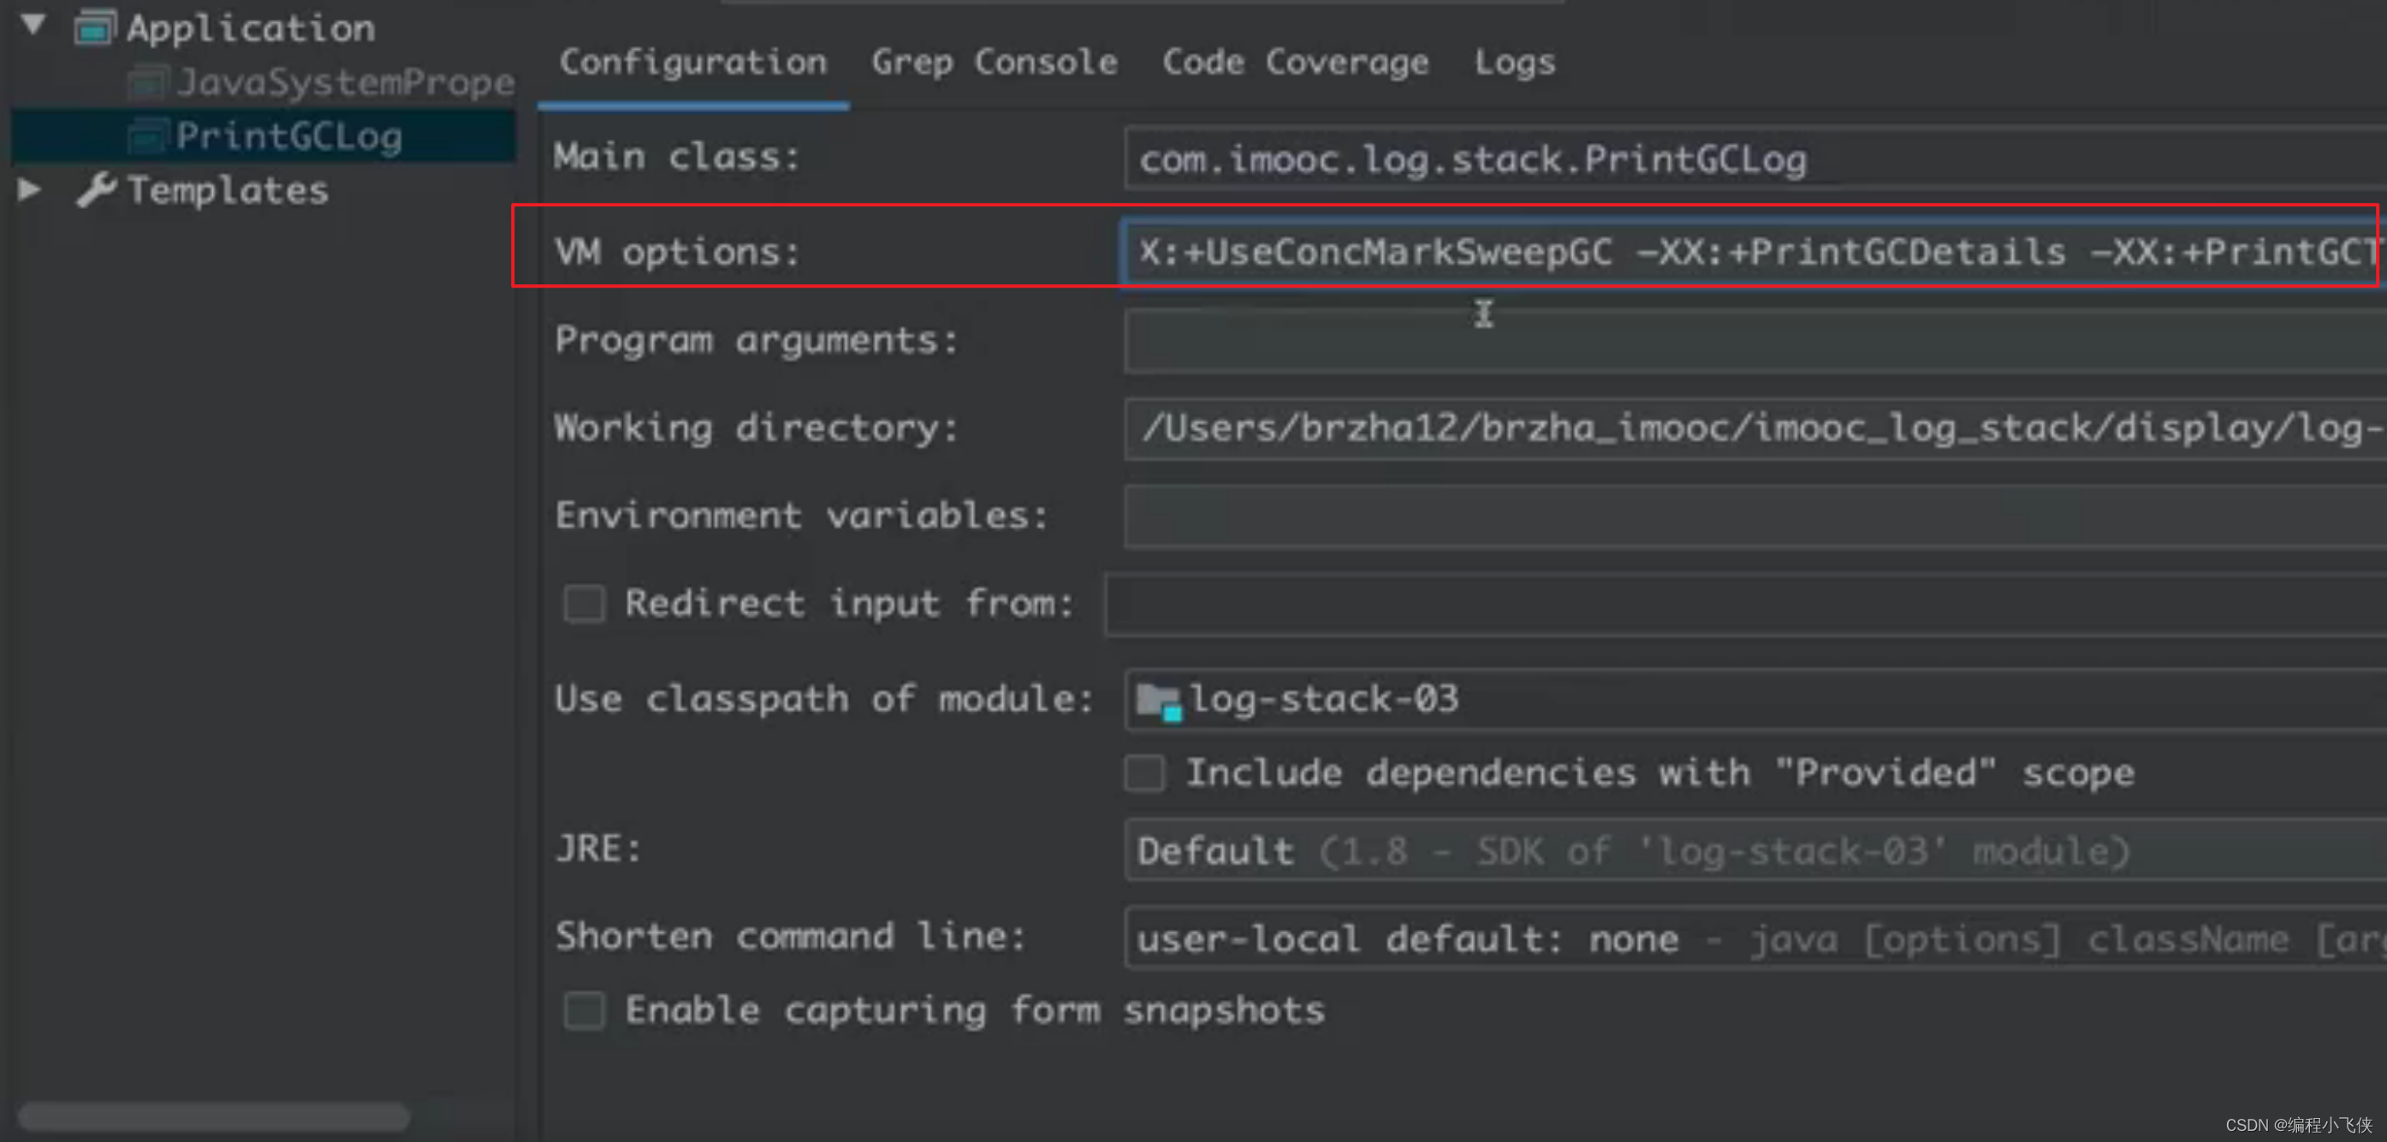Viewport: 2387px width, 1142px height.
Task: Click the Redirect input path field
Action: [1746, 604]
